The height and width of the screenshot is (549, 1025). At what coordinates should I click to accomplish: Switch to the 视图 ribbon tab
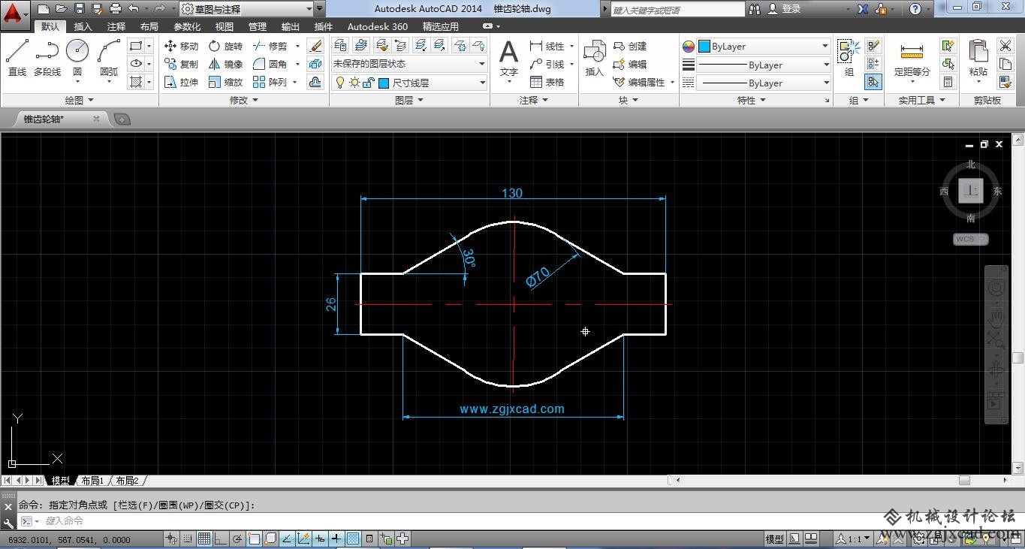click(x=225, y=26)
